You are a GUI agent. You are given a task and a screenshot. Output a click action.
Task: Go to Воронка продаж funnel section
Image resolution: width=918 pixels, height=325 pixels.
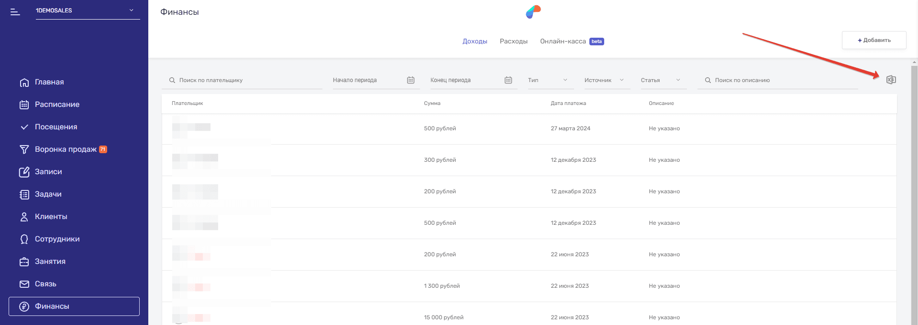pos(66,149)
